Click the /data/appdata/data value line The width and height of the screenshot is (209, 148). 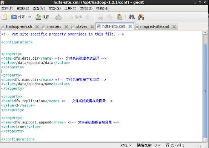click(x=35, y=63)
